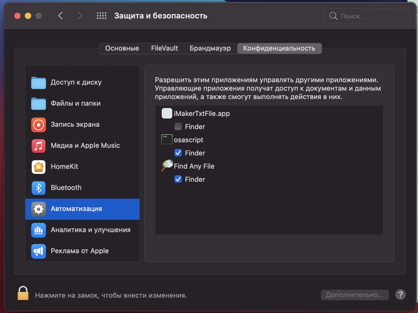Click the help question mark button
This screenshot has height=313, width=418.
[400, 295]
